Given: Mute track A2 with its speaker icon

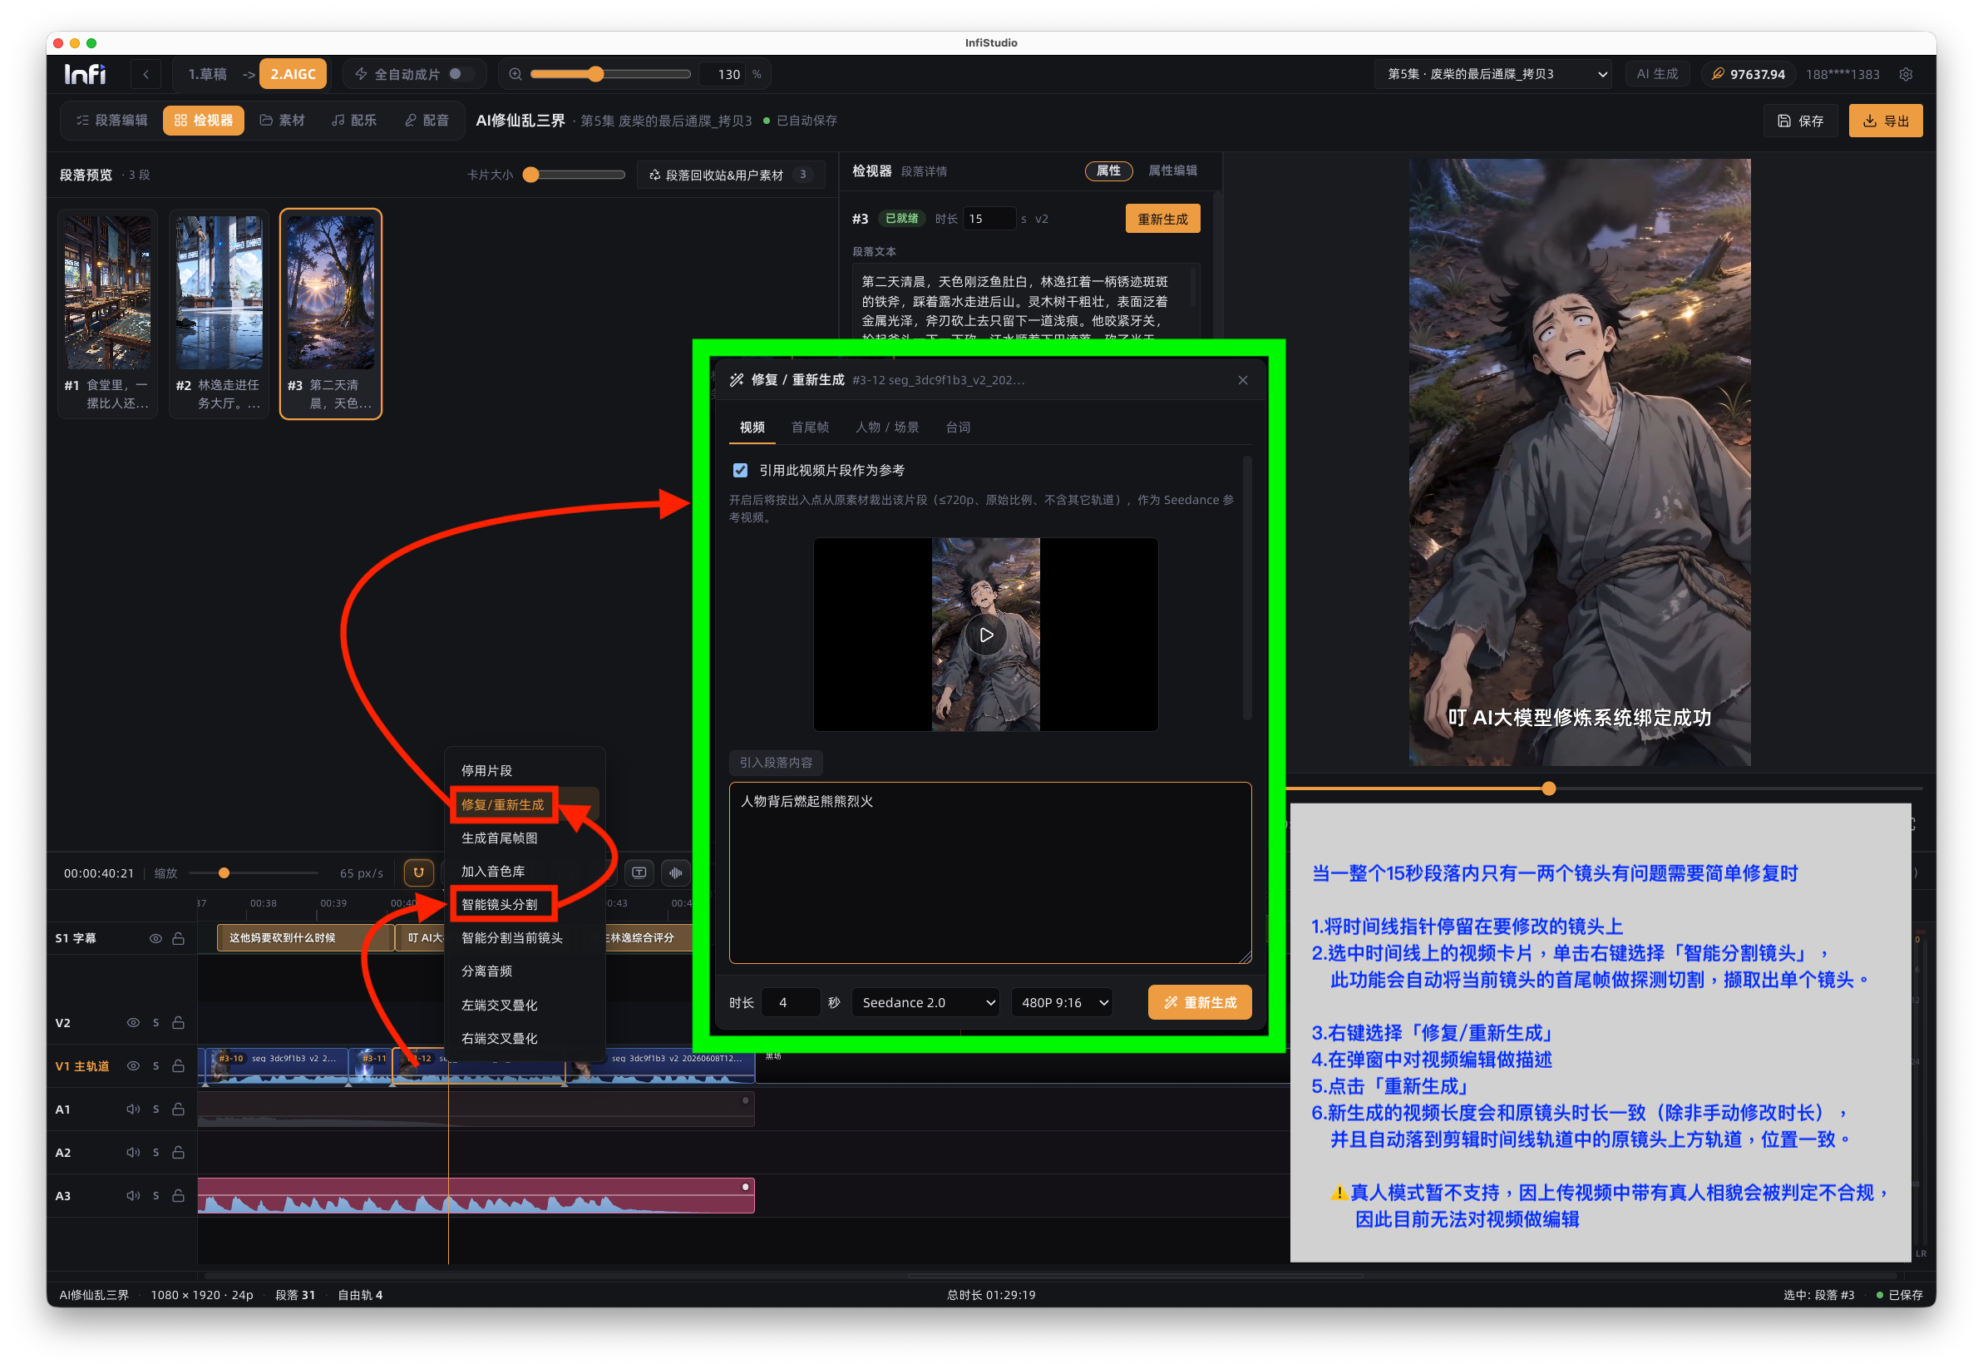Looking at the screenshot, I should pyautogui.click(x=133, y=1152).
